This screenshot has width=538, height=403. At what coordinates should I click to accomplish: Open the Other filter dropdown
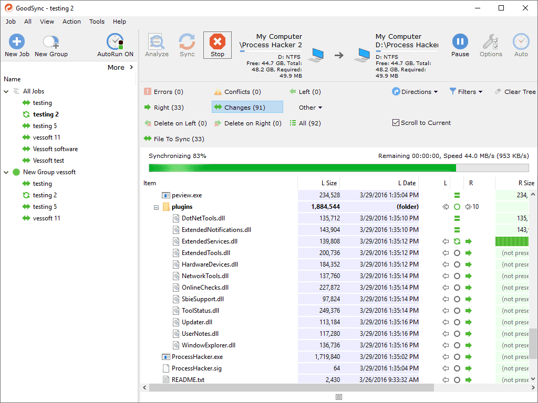coord(311,108)
